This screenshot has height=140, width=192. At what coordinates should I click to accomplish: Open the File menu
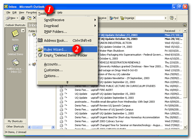pyautogui.click(x=8, y=13)
